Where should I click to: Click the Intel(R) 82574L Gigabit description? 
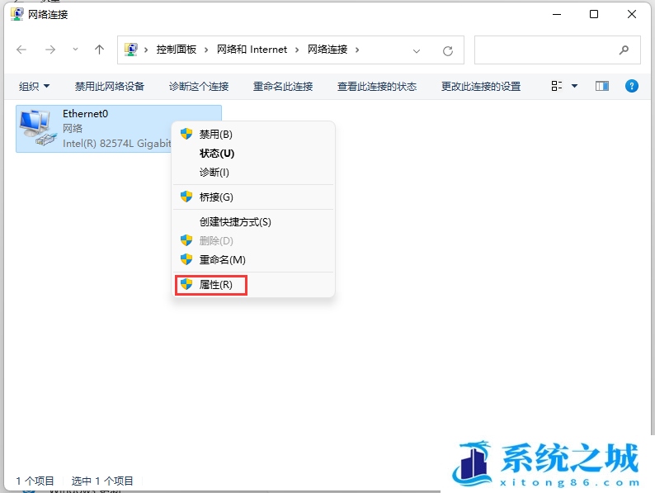(x=117, y=144)
